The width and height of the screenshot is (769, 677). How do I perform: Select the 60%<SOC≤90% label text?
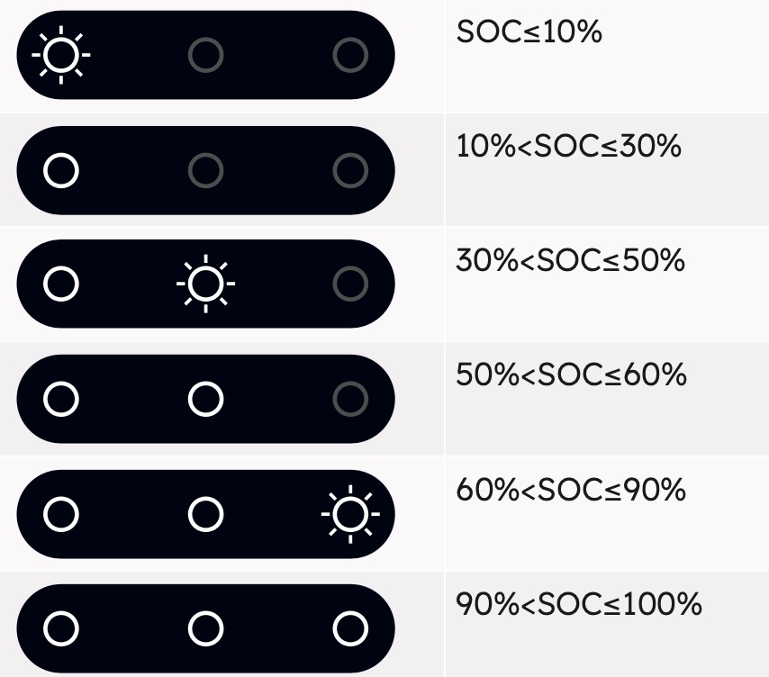coord(571,491)
